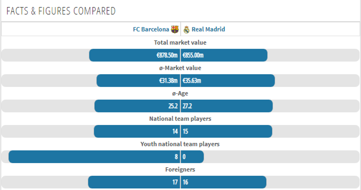Open the Real Madrid team link

208,29
